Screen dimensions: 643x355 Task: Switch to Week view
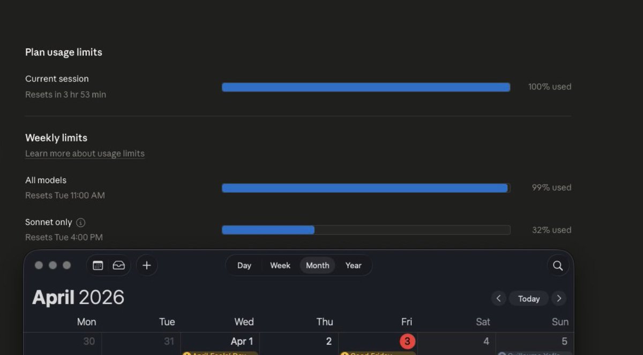280,266
